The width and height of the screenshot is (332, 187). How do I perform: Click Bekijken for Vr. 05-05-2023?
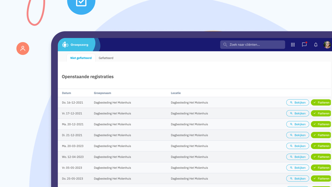(298, 168)
